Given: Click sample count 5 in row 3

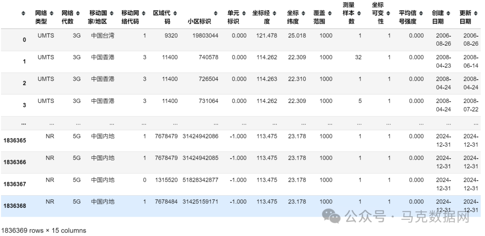Looking at the screenshot, I should [360, 101].
